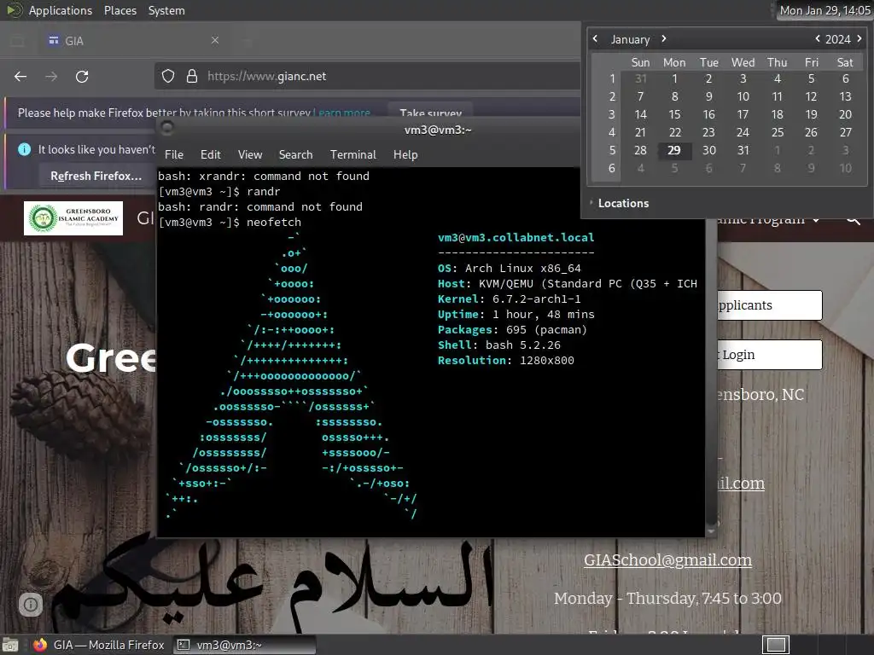Expand the Locations section
The image size is (874, 655).
pos(619,203)
